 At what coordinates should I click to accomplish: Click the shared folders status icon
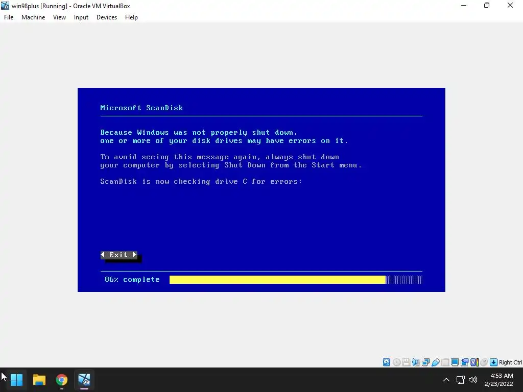click(445, 362)
